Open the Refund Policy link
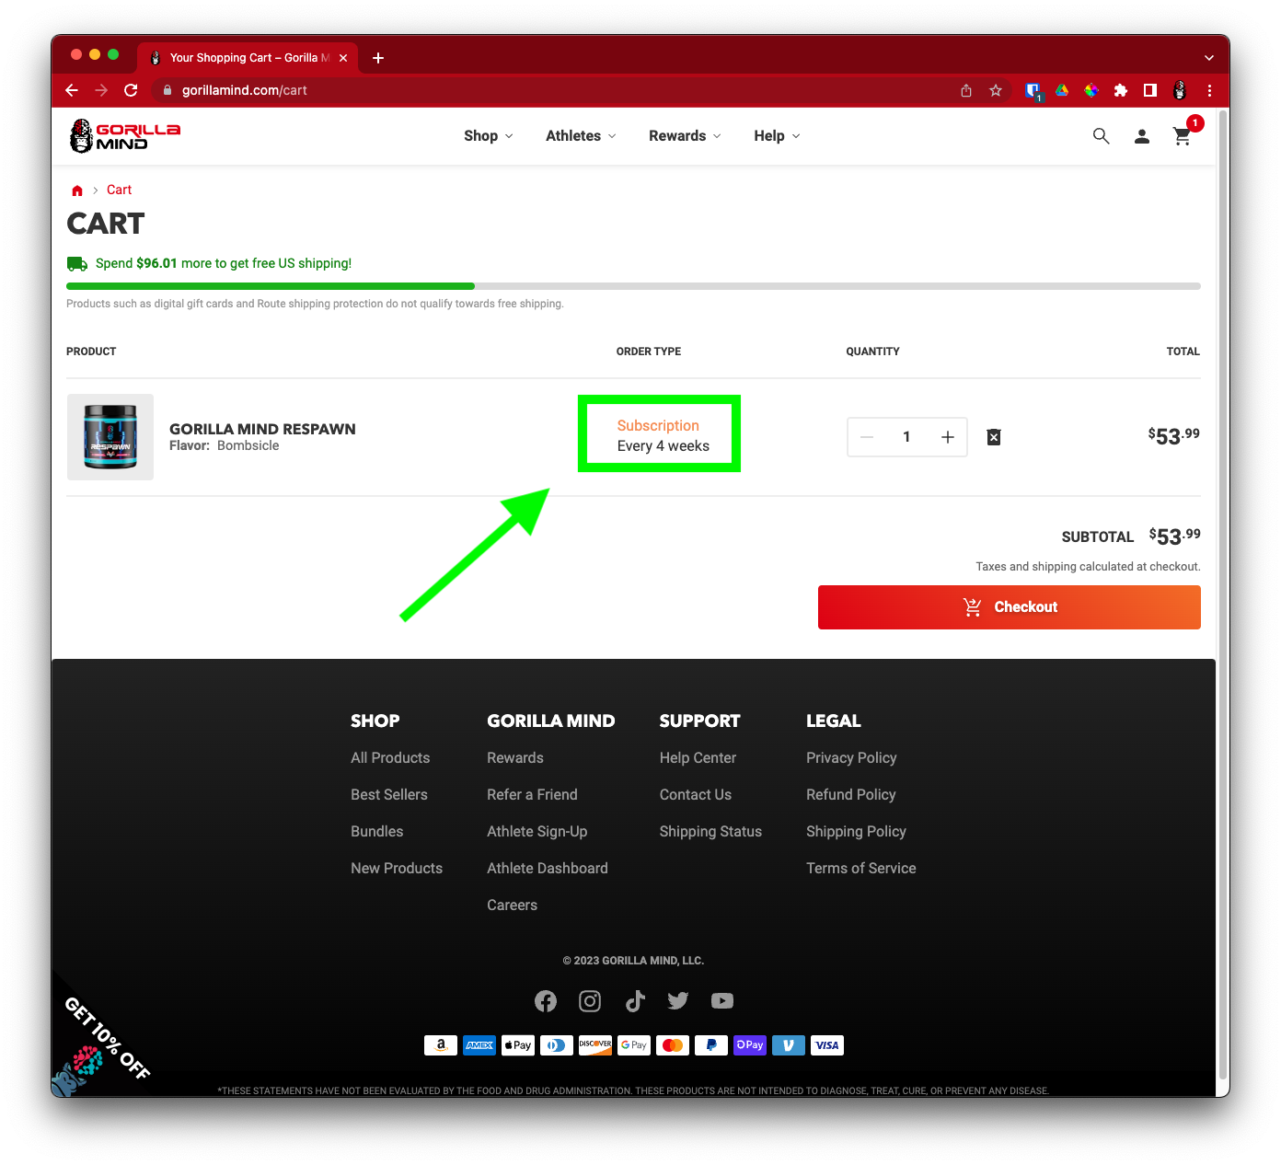 pyautogui.click(x=850, y=794)
